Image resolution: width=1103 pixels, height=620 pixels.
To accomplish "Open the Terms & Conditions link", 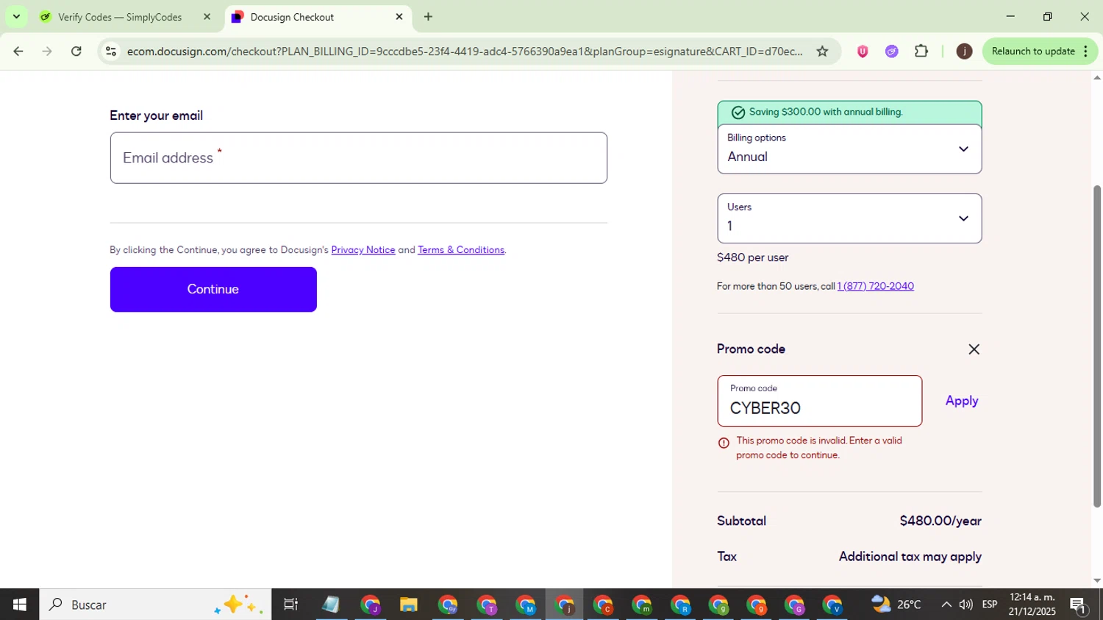I will click(x=461, y=250).
